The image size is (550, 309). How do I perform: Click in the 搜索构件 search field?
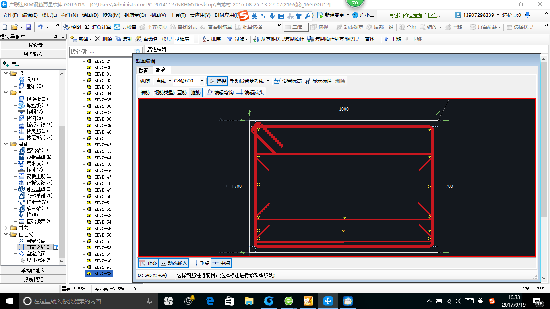(x=101, y=51)
